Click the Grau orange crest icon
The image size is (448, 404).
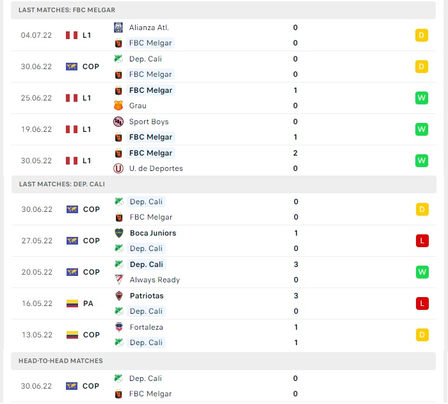[x=118, y=106]
